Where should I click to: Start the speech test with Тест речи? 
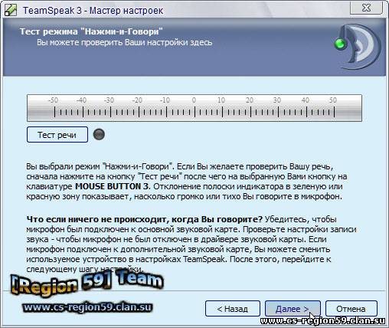[57, 135]
